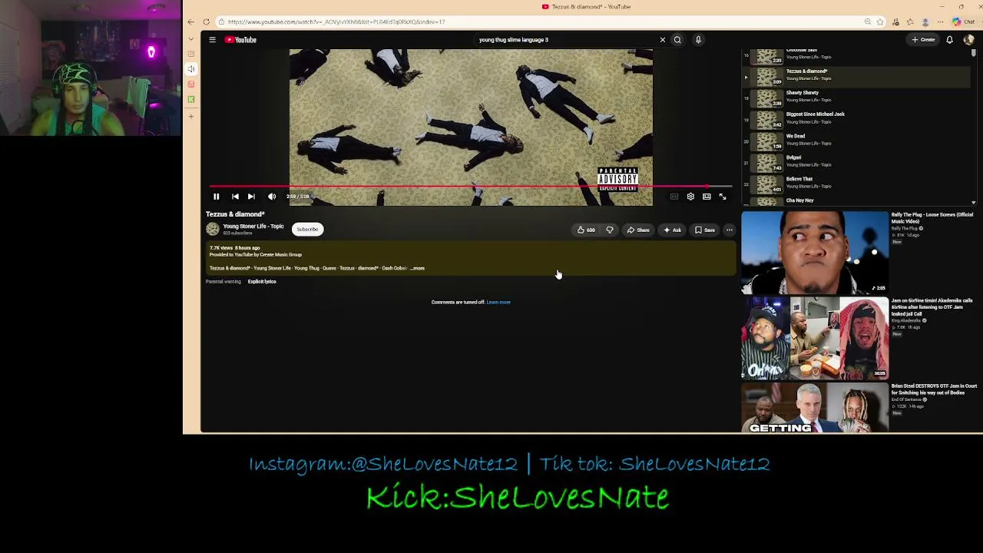This screenshot has height=553, width=983.
Task: Enter fullscreen video mode
Action: (x=723, y=197)
